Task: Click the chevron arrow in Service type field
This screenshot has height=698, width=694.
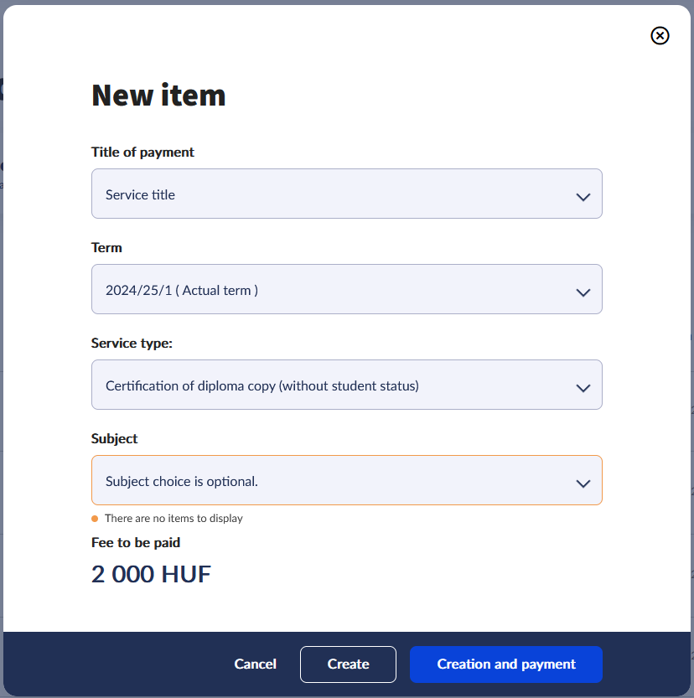Action: point(583,388)
